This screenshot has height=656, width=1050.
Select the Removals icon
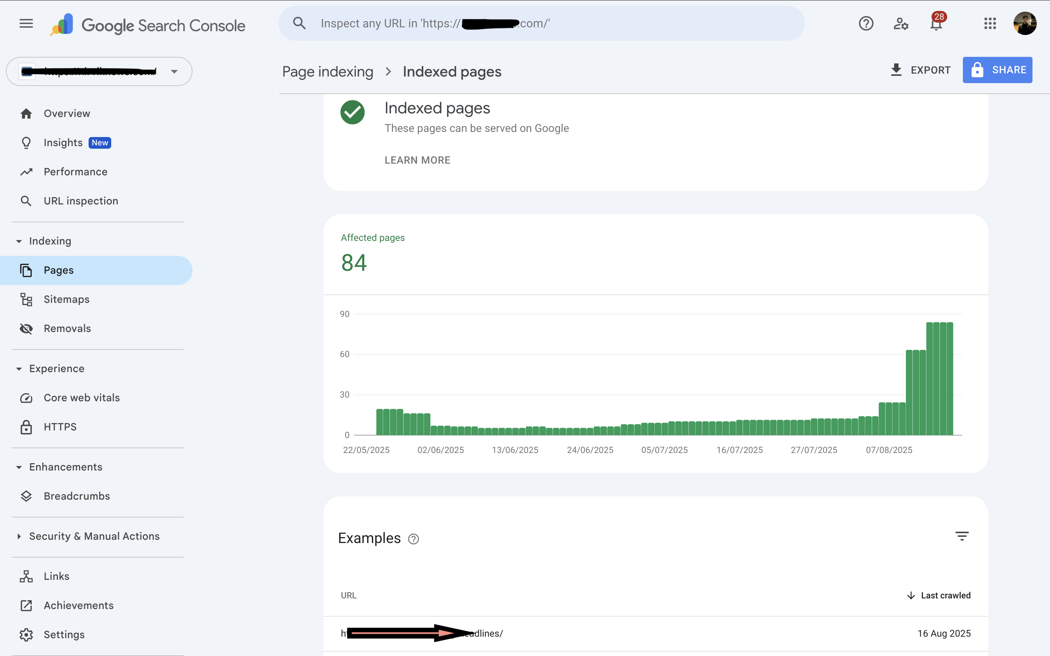point(27,329)
